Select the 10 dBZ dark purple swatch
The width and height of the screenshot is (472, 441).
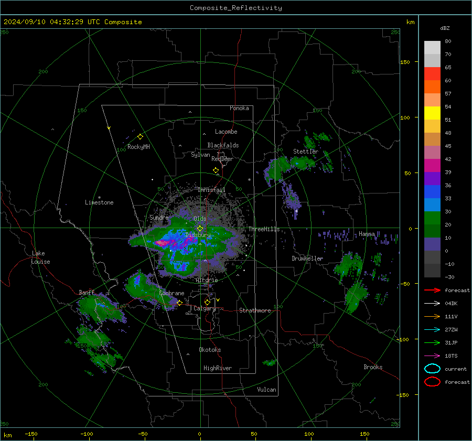click(432, 244)
